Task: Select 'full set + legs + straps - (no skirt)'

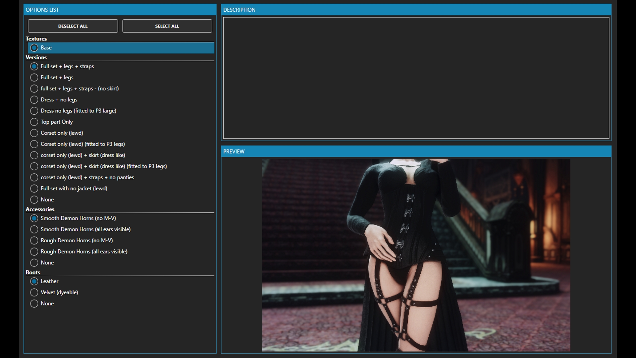Action: pos(75,89)
